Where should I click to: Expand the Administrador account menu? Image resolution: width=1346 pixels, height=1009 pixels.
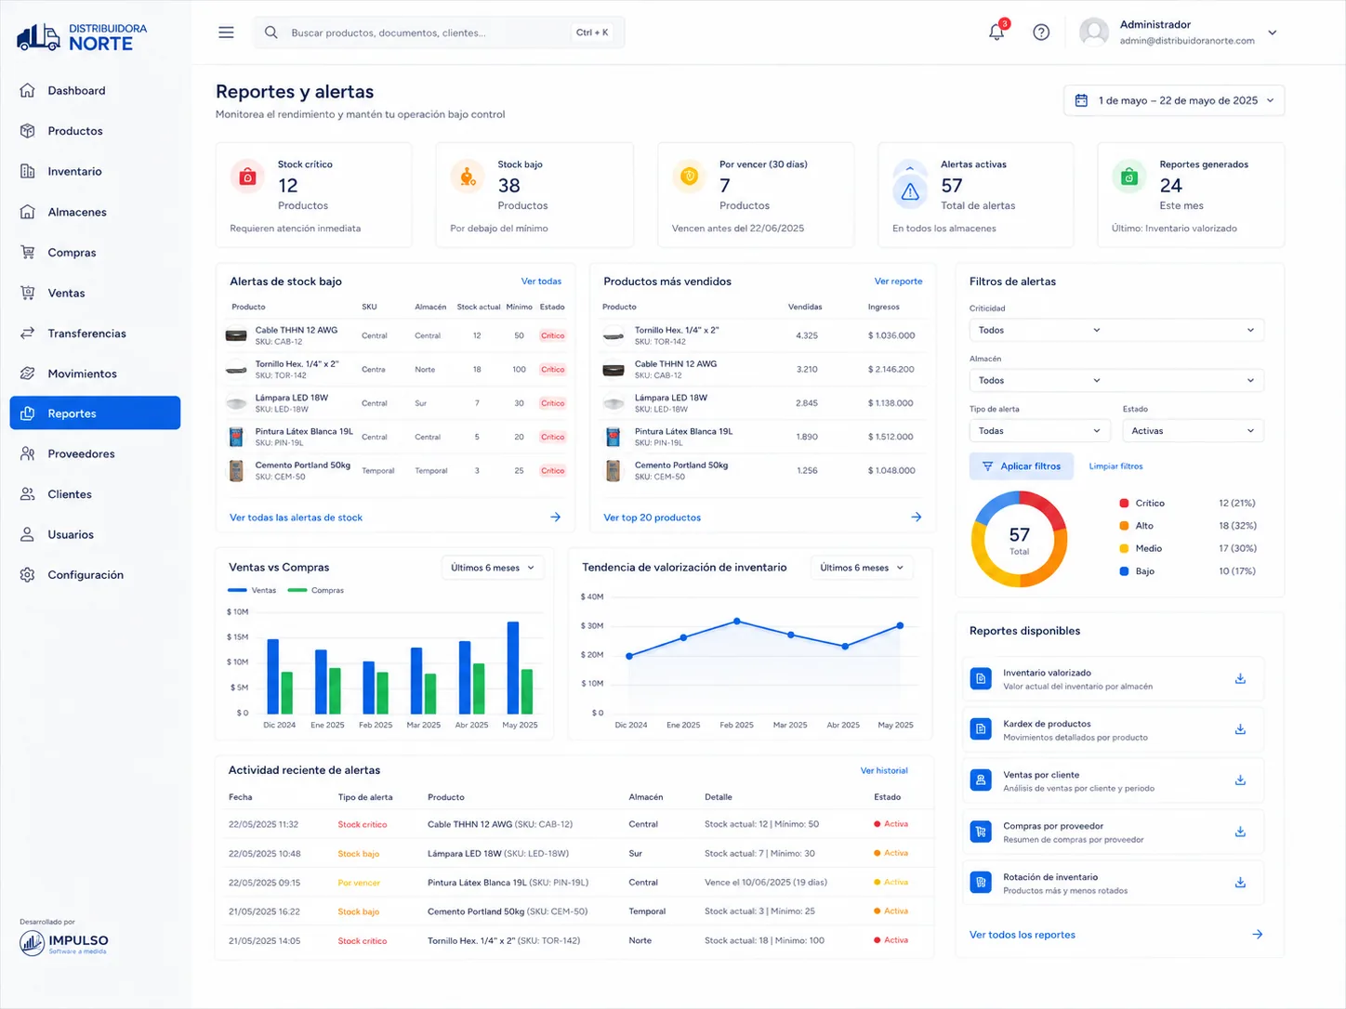pyautogui.click(x=1273, y=33)
